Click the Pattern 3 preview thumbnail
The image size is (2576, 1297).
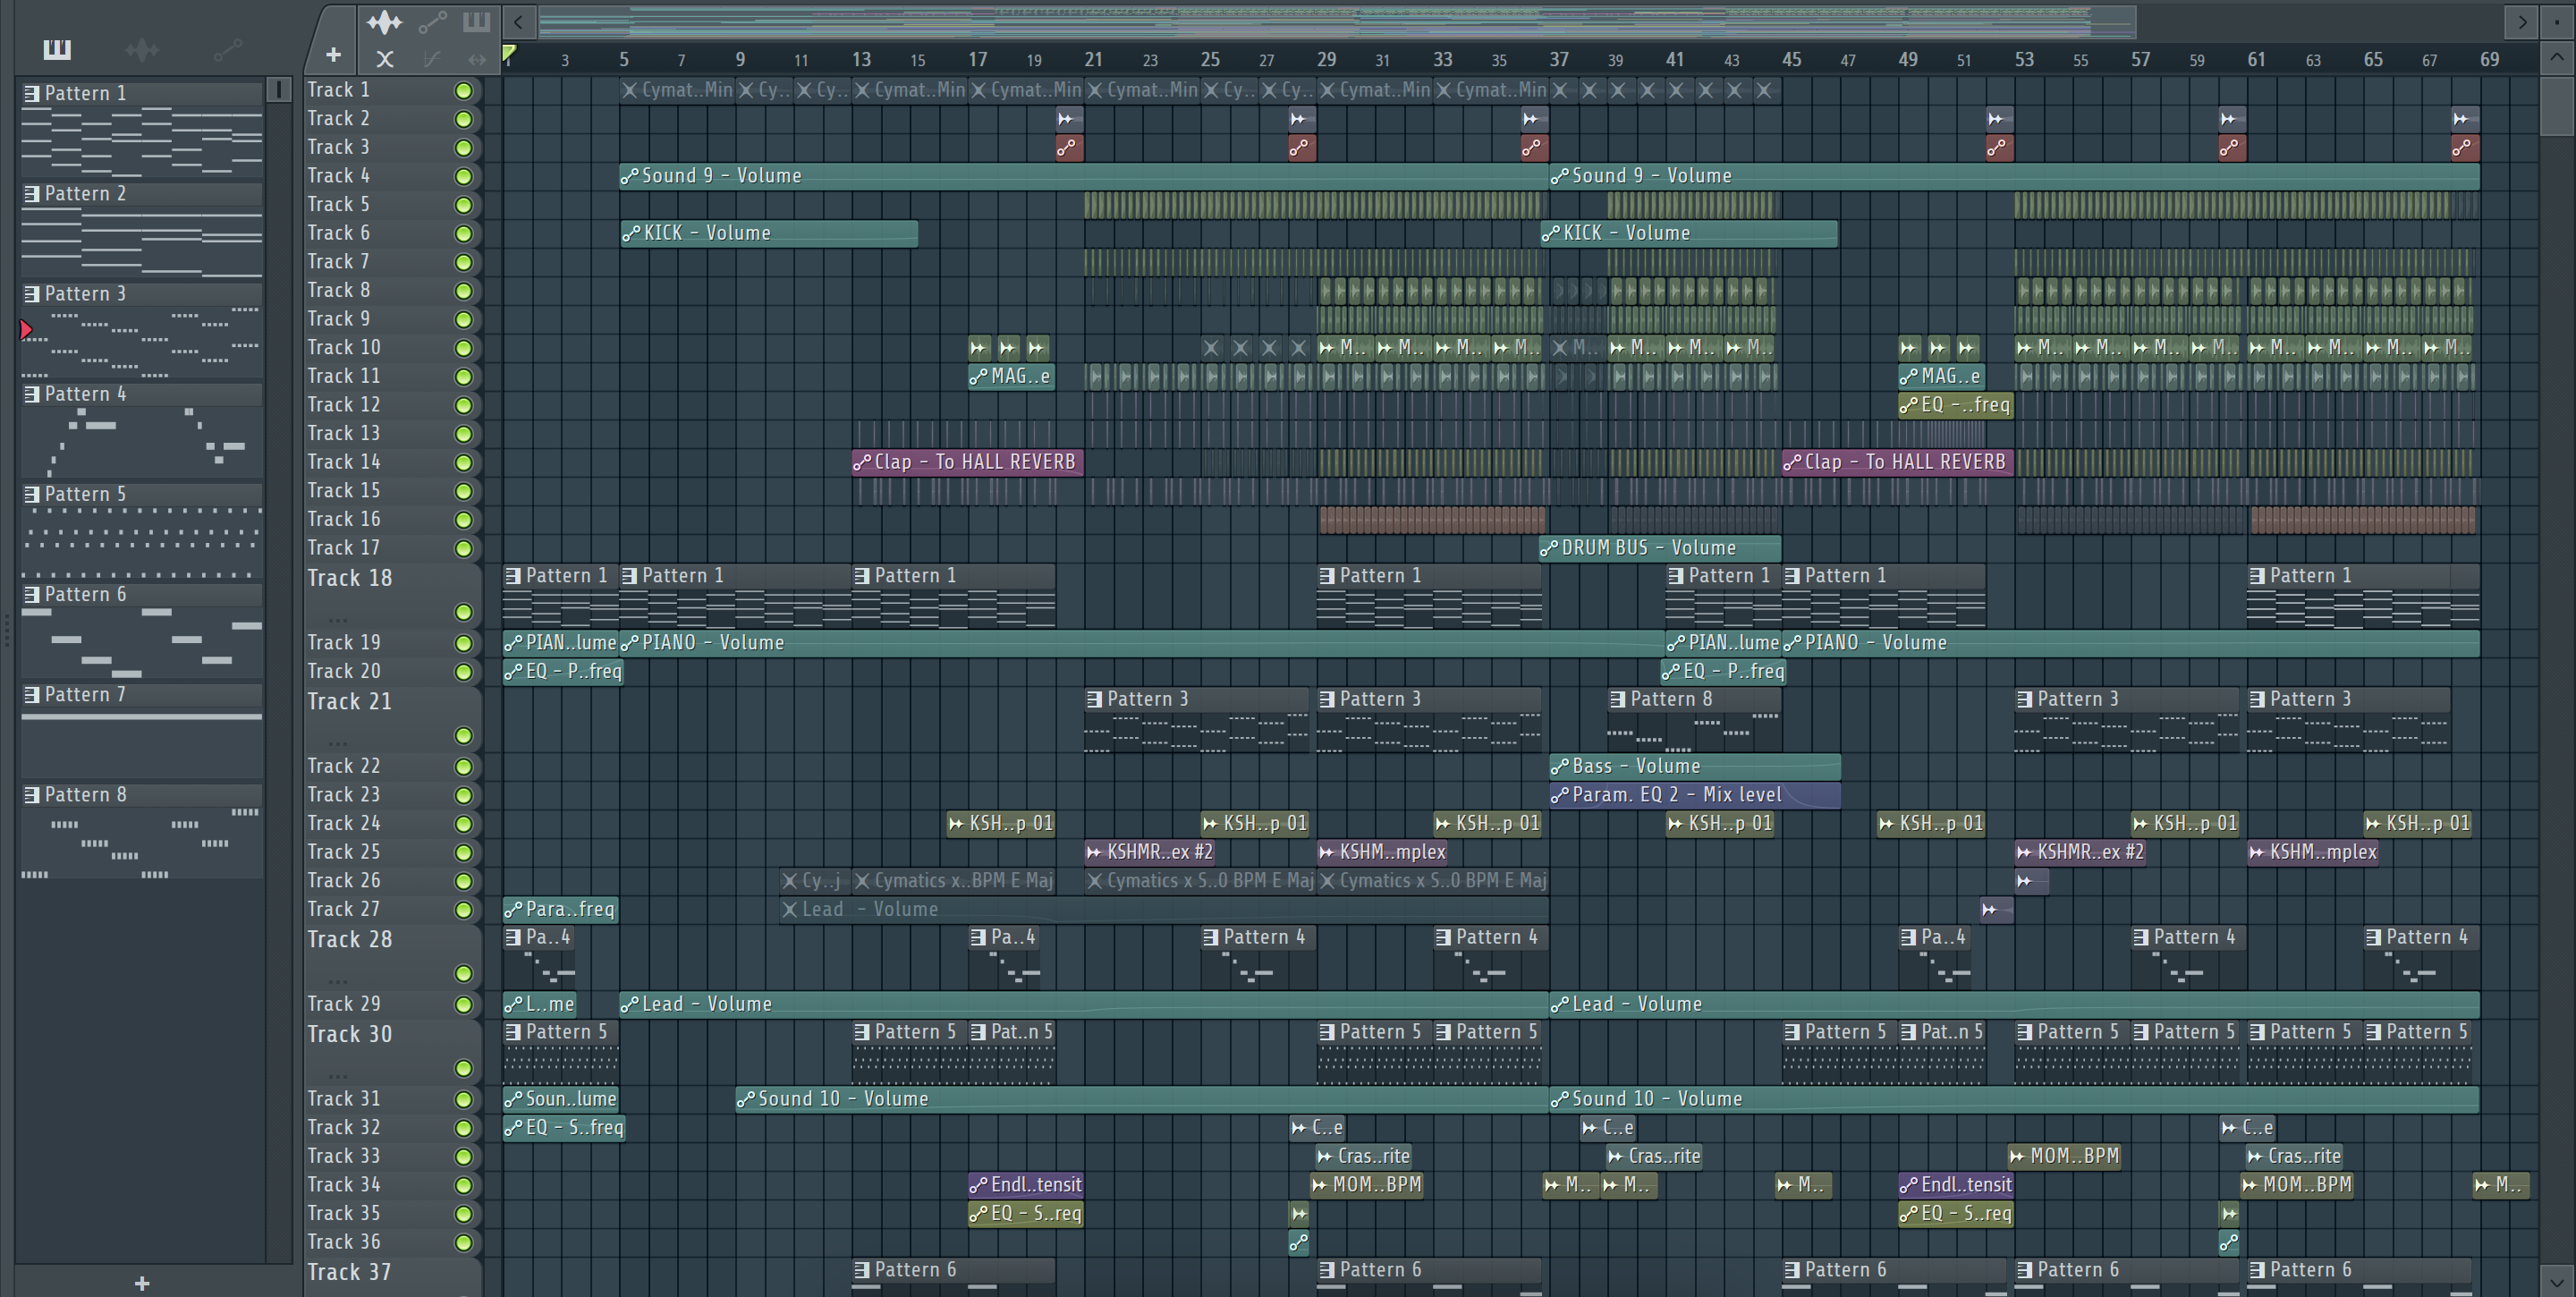(x=142, y=342)
